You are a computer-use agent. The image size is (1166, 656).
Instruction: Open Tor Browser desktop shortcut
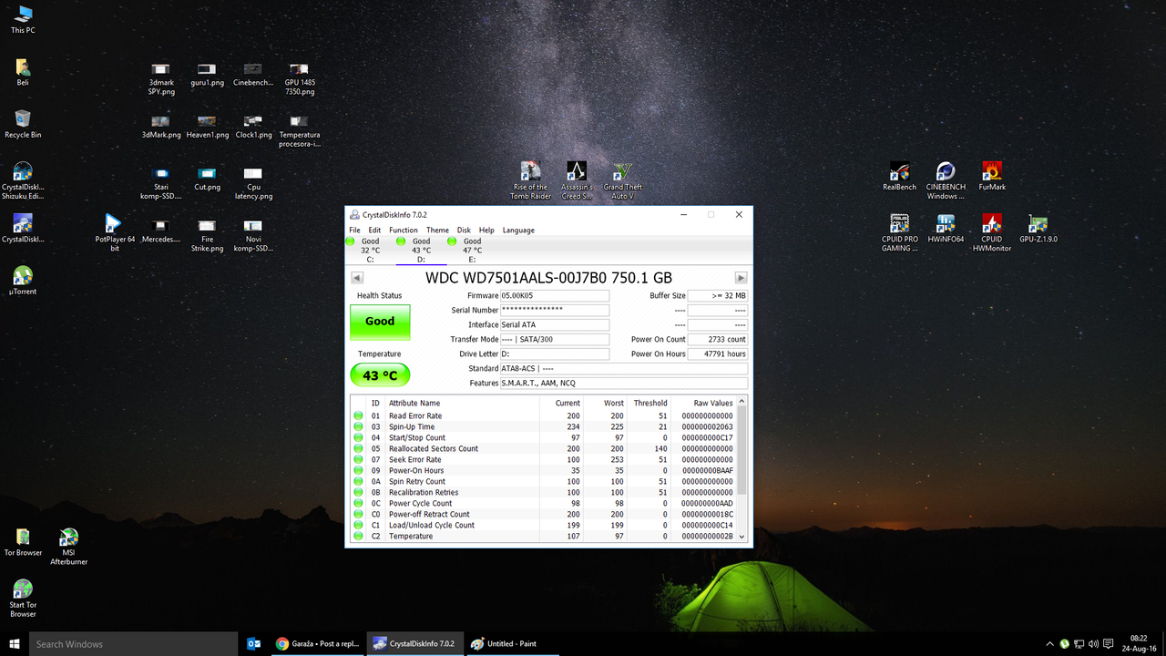pyautogui.click(x=23, y=542)
